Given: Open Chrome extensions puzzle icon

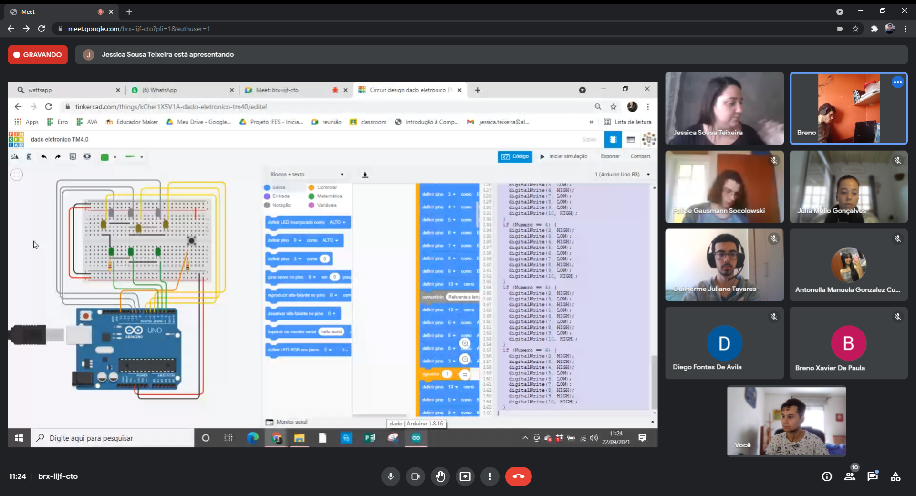Looking at the screenshot, I should coord(874,29).
